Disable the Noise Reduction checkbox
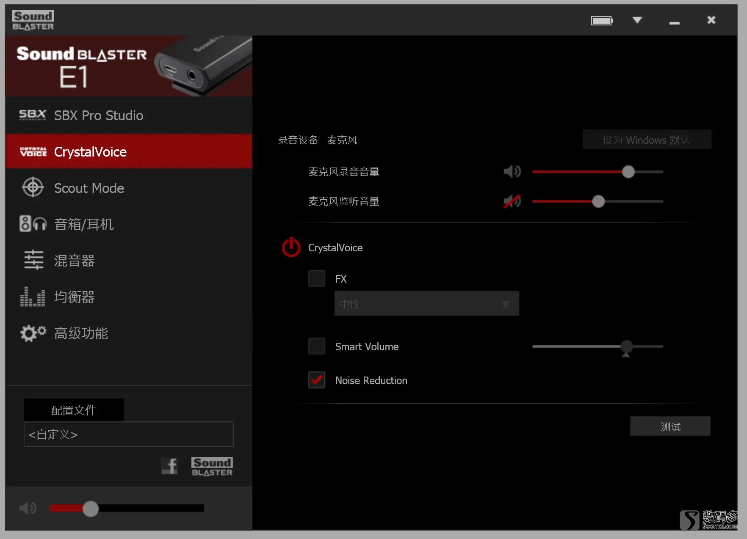747x539 pixels. click(317, 380)
